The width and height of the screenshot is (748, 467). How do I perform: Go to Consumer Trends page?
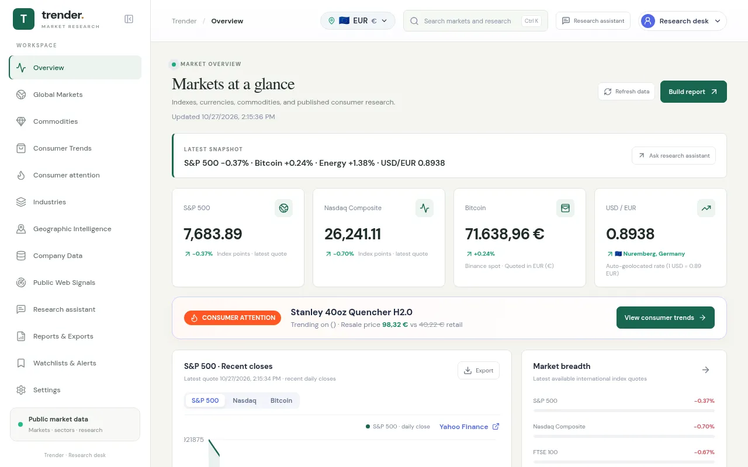click(x=75, y=148)
